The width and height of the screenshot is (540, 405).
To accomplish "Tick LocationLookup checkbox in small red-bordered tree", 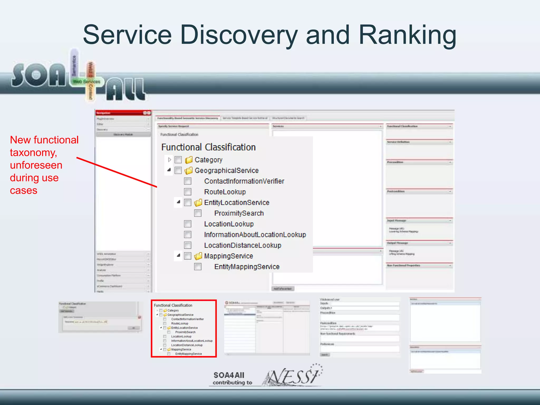I will pyautogui.click(x=165, y=336).
